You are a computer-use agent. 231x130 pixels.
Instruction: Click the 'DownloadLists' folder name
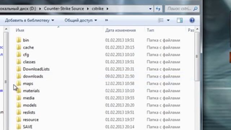click(36, 69)
